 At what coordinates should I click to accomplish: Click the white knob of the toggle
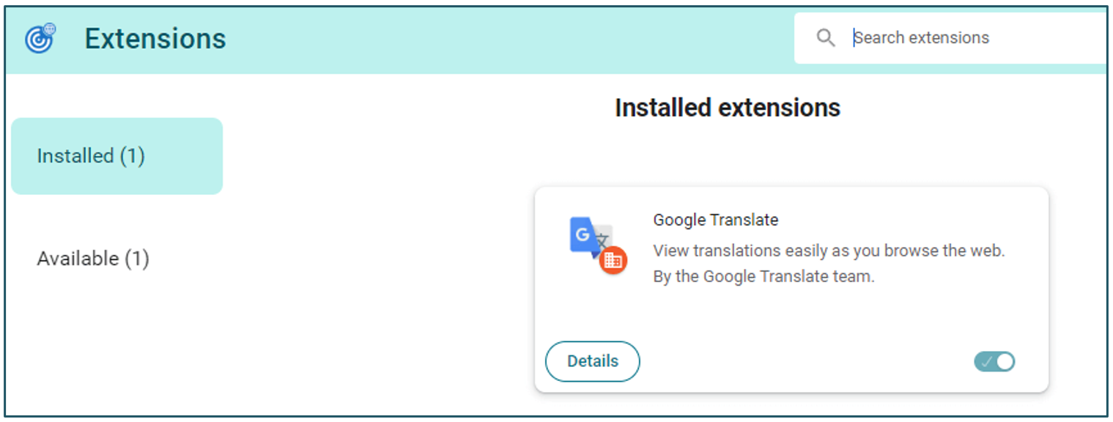click(1005, 361)
